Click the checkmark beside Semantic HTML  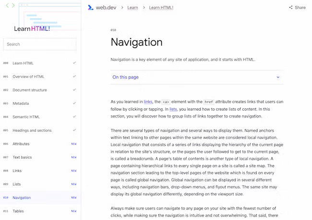click(74, 116)
